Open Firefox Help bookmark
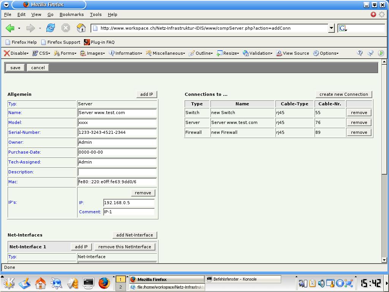 pyautogui.click(x=21, y=42)
